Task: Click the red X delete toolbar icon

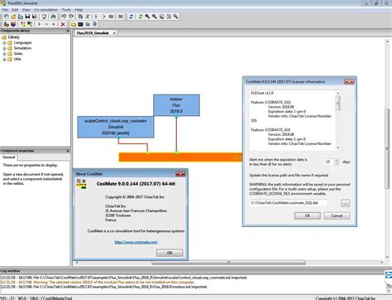Action: point(63,24)
